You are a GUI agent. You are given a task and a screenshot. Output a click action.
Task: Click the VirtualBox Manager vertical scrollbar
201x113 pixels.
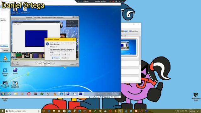[x=140, y=58]
